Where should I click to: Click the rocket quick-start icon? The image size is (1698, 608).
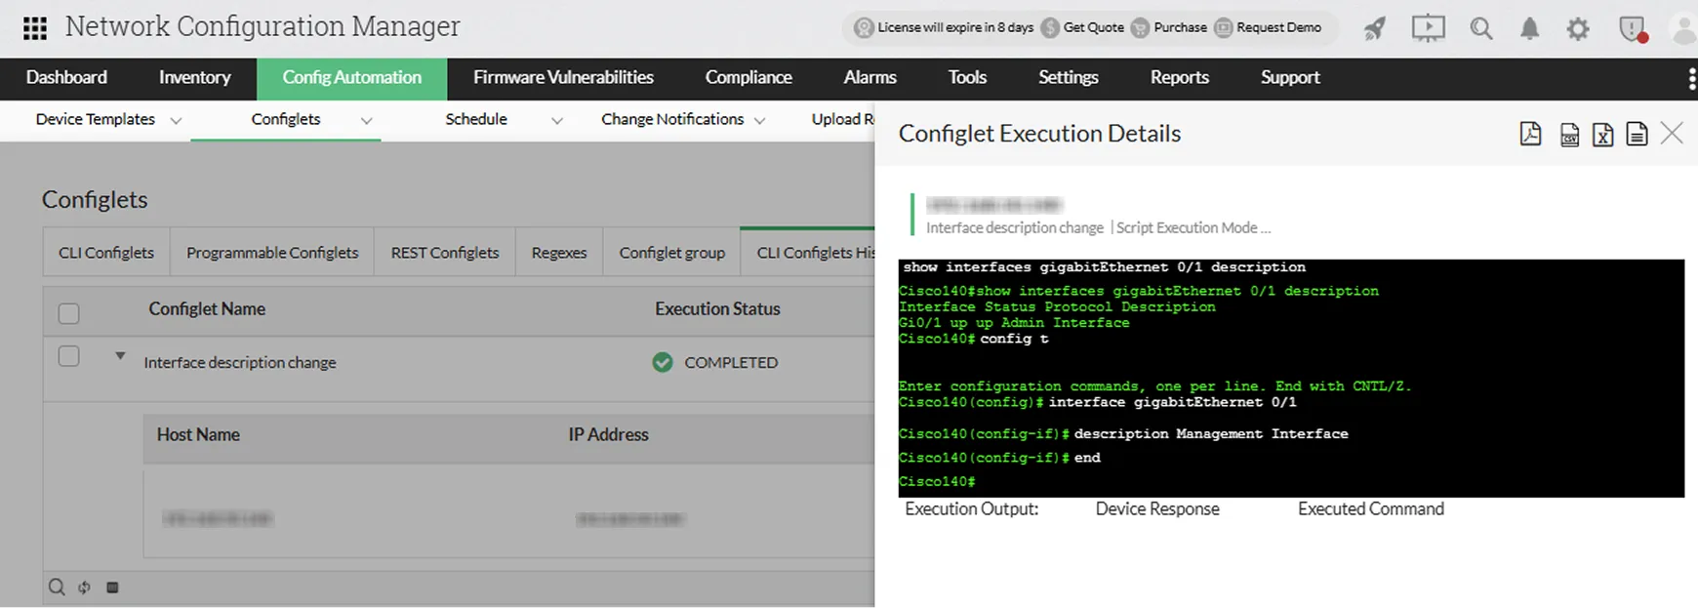pos(1375,29)
